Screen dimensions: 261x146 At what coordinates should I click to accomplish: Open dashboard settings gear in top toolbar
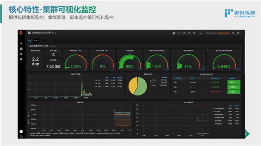(x=194, y=33)
